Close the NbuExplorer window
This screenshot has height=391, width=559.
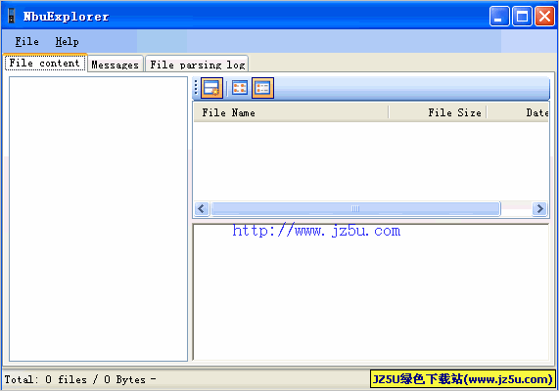pos(544,16)
